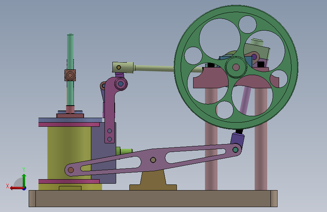Screen dimensions: 327x212
Task: Select the dark purple connector below flywheel
Action: pos(238,138)
